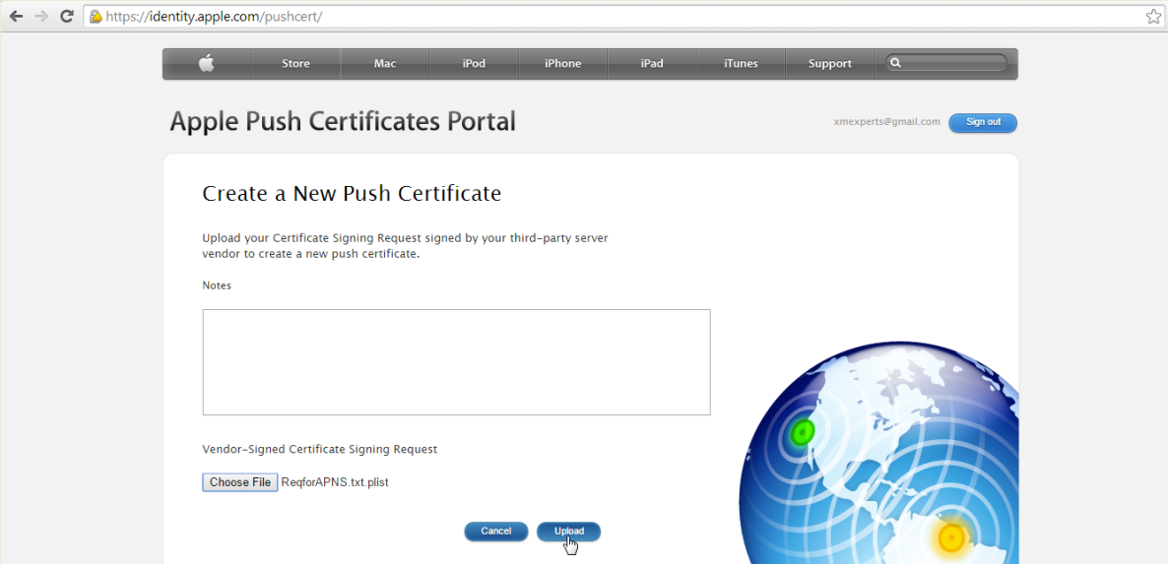Click the browser forward arrow

click(x=41, y=17)
